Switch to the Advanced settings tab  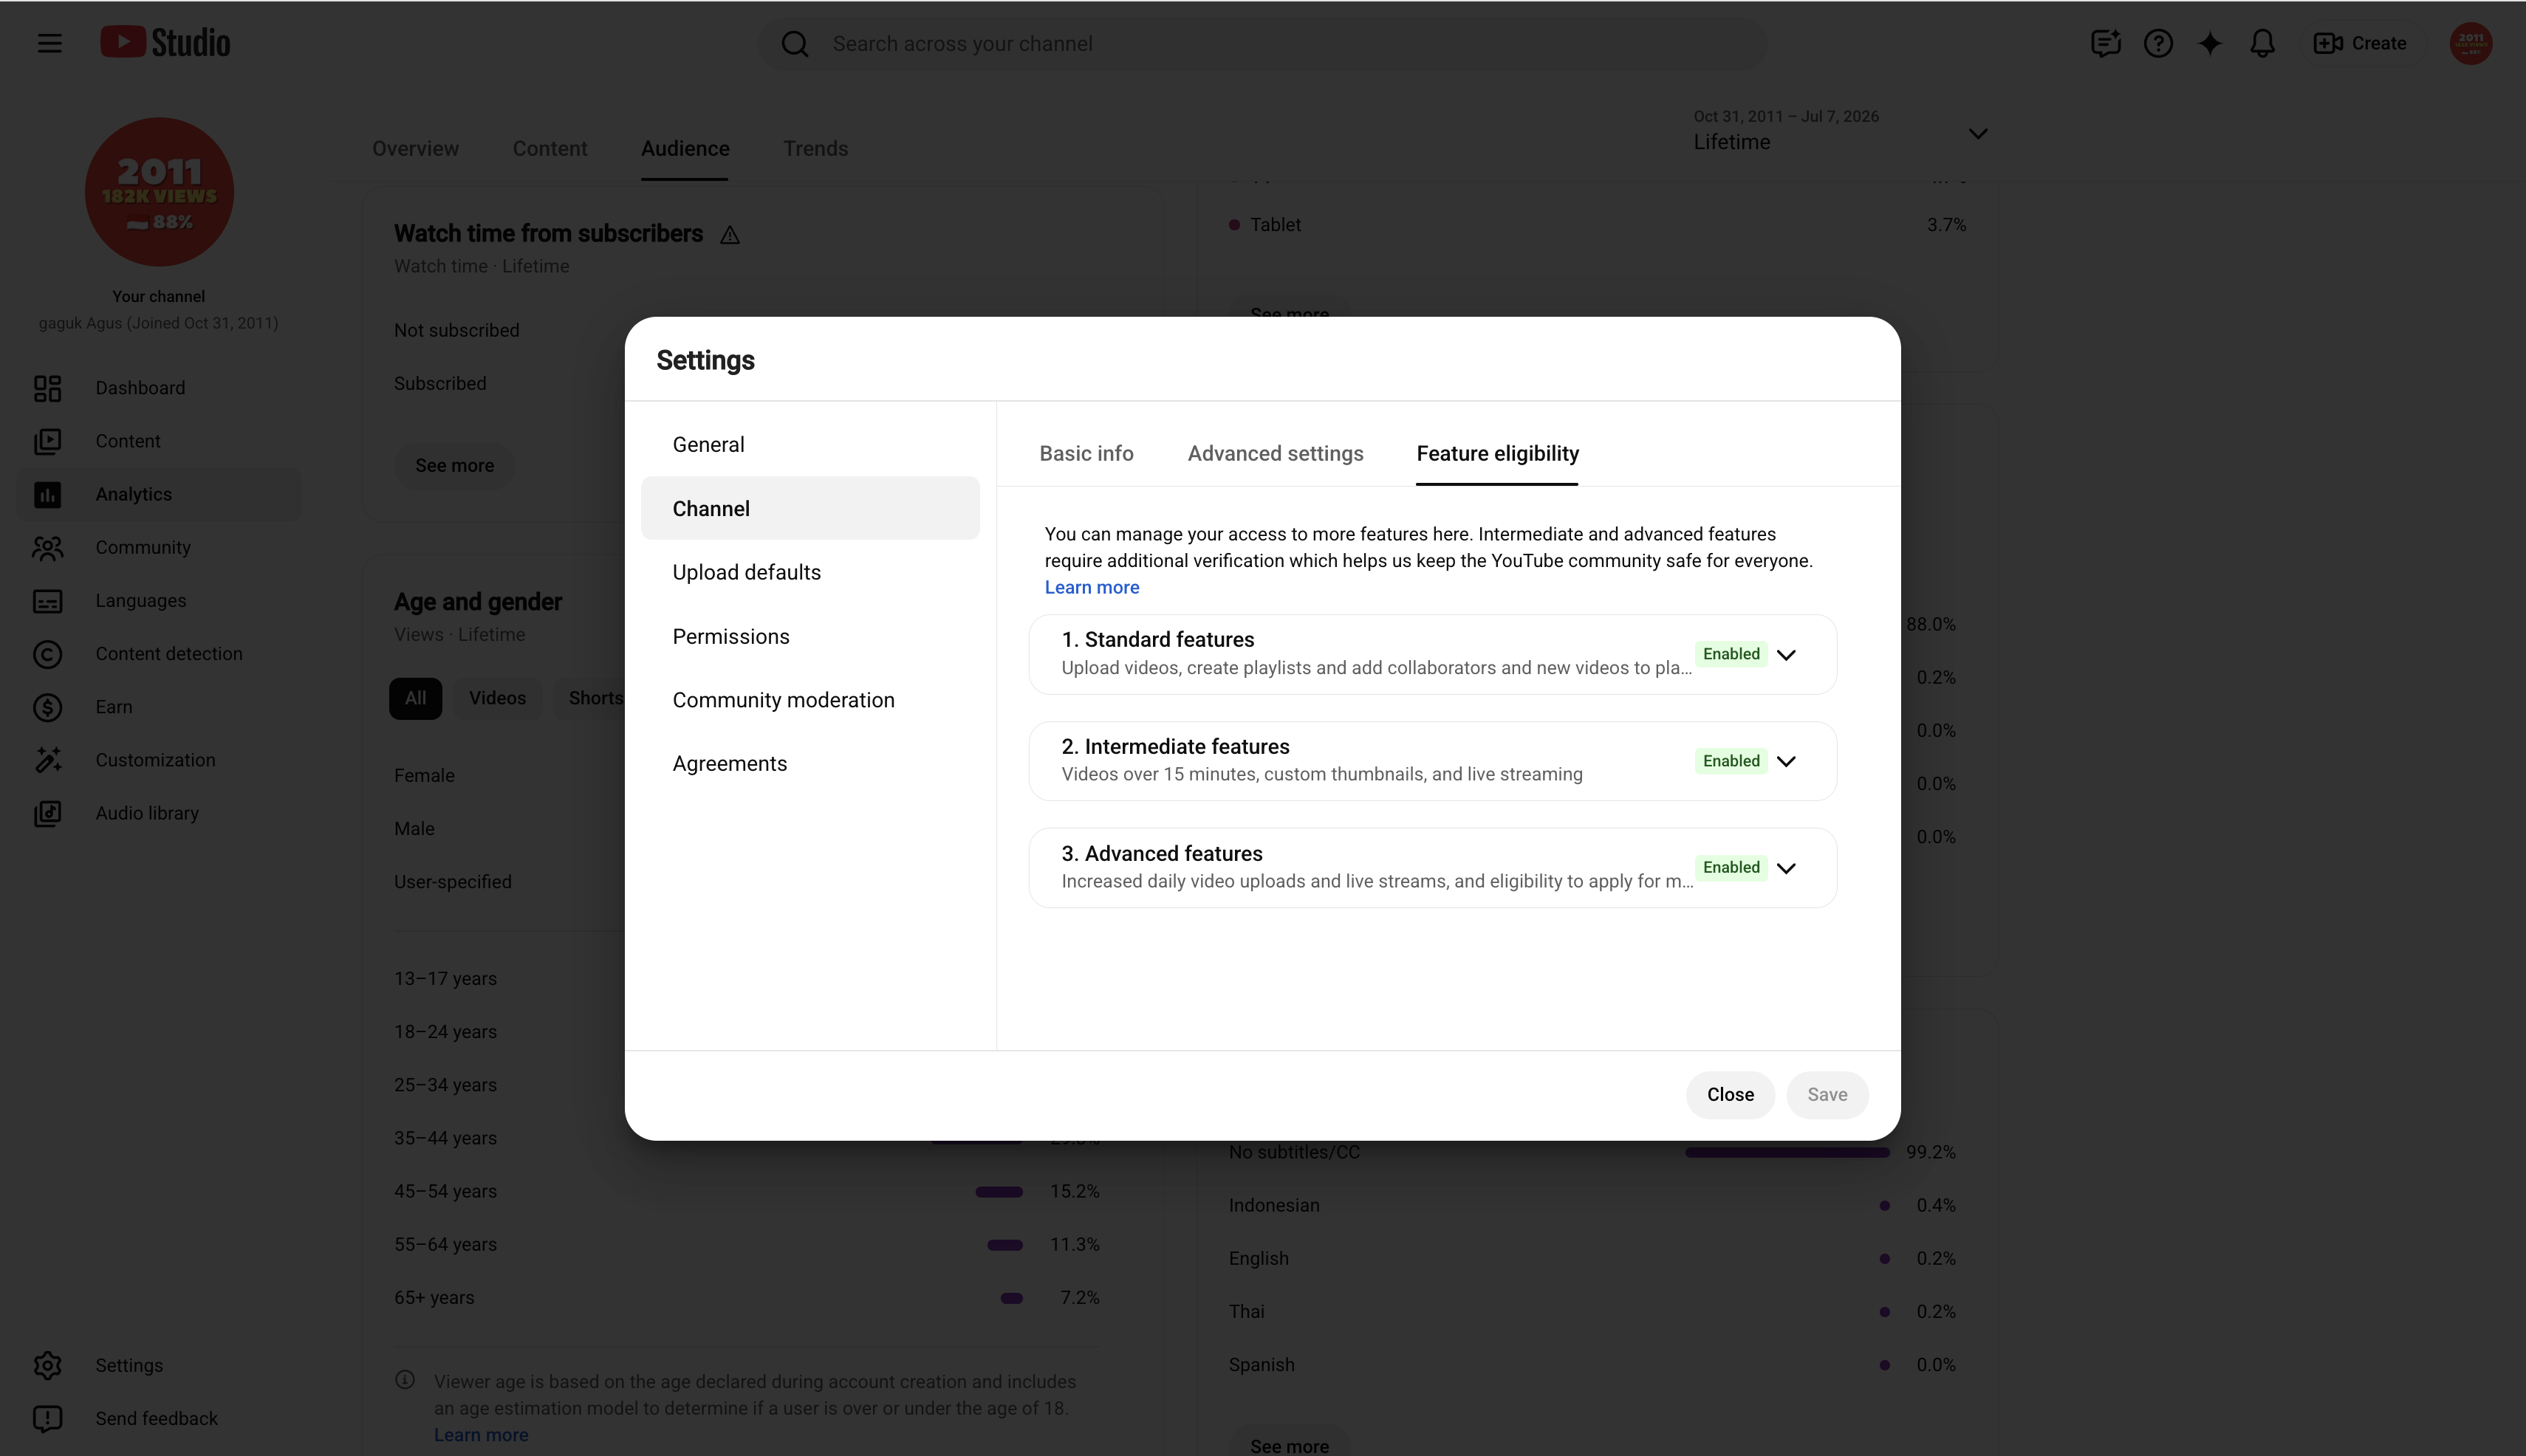coord(1276,453)
